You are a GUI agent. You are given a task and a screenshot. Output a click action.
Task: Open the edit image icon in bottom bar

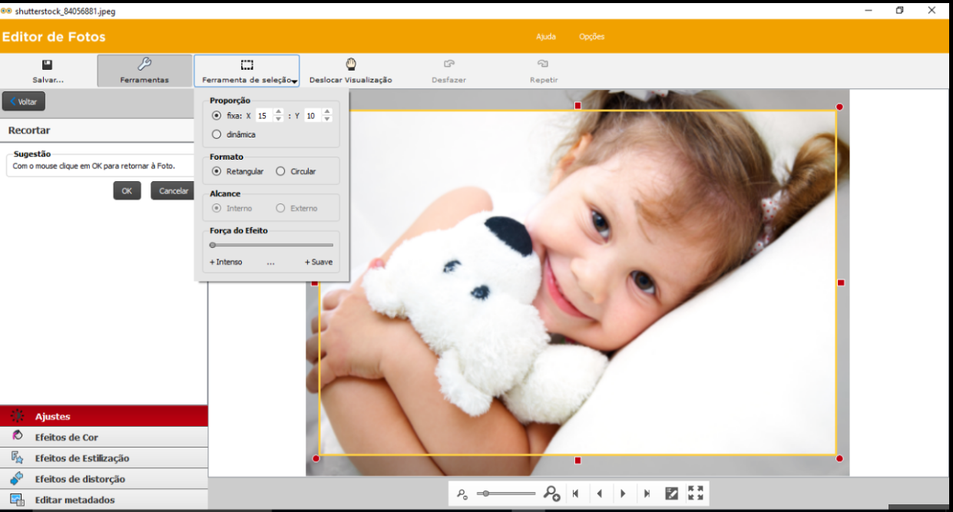[x=671, y=494]
